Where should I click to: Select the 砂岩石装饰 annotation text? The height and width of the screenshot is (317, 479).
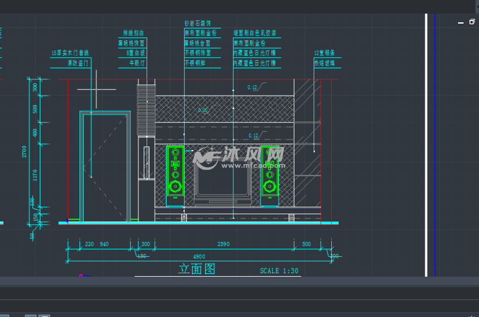198,24
